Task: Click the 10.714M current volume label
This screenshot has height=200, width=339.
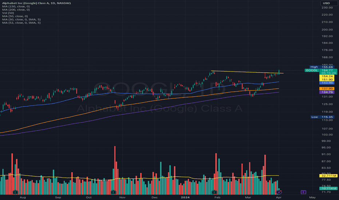Action: click(328, 188)
